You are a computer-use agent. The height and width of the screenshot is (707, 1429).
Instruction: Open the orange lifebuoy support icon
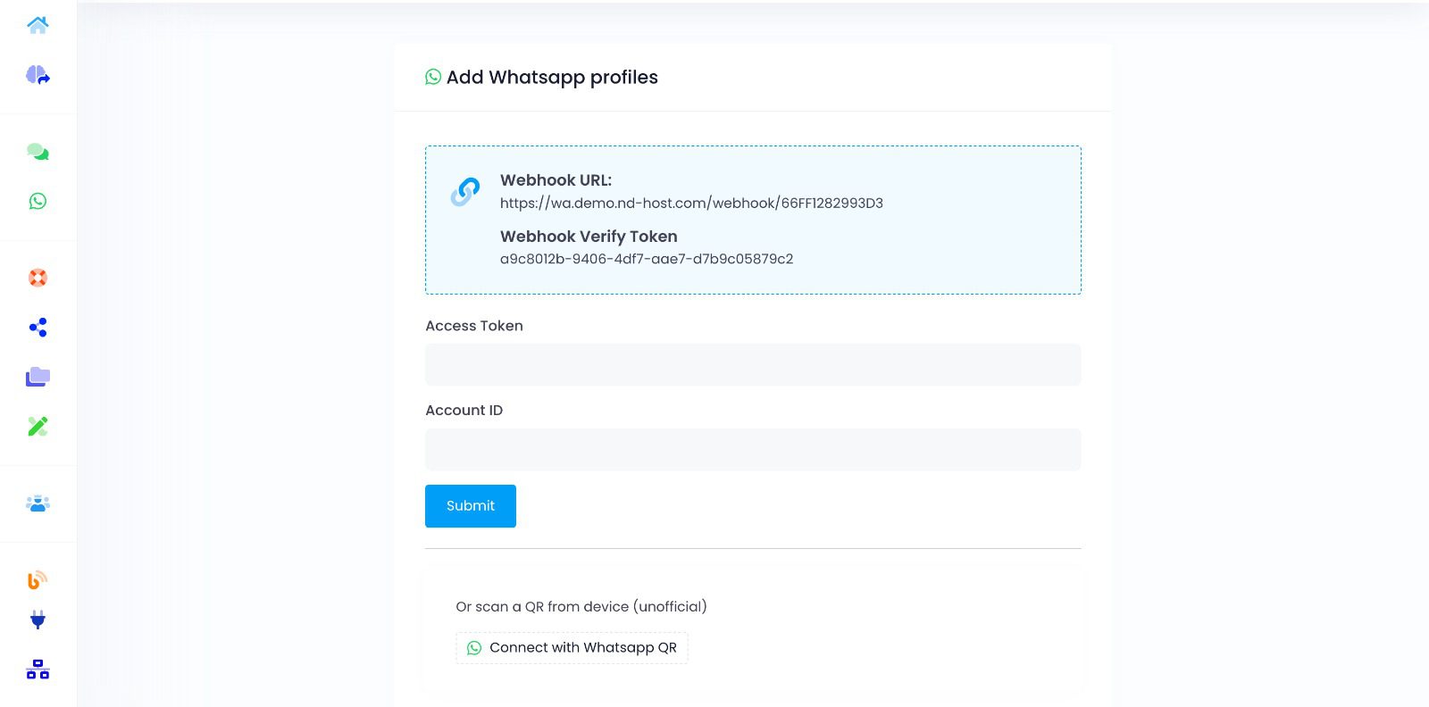(x=38, y=278)
